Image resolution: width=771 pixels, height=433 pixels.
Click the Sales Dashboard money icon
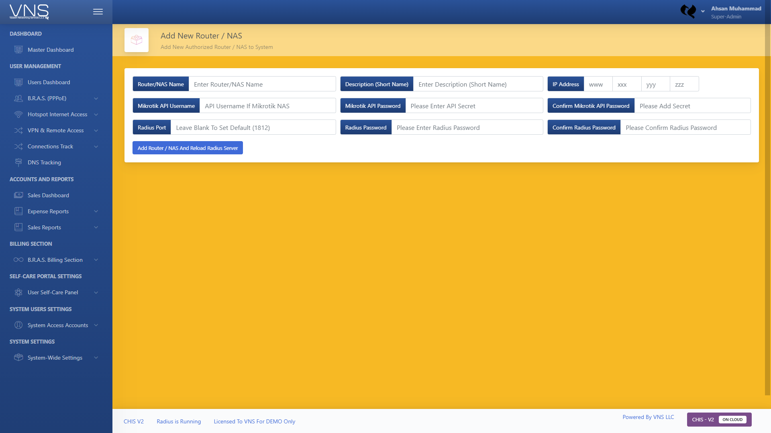point(18,195)
